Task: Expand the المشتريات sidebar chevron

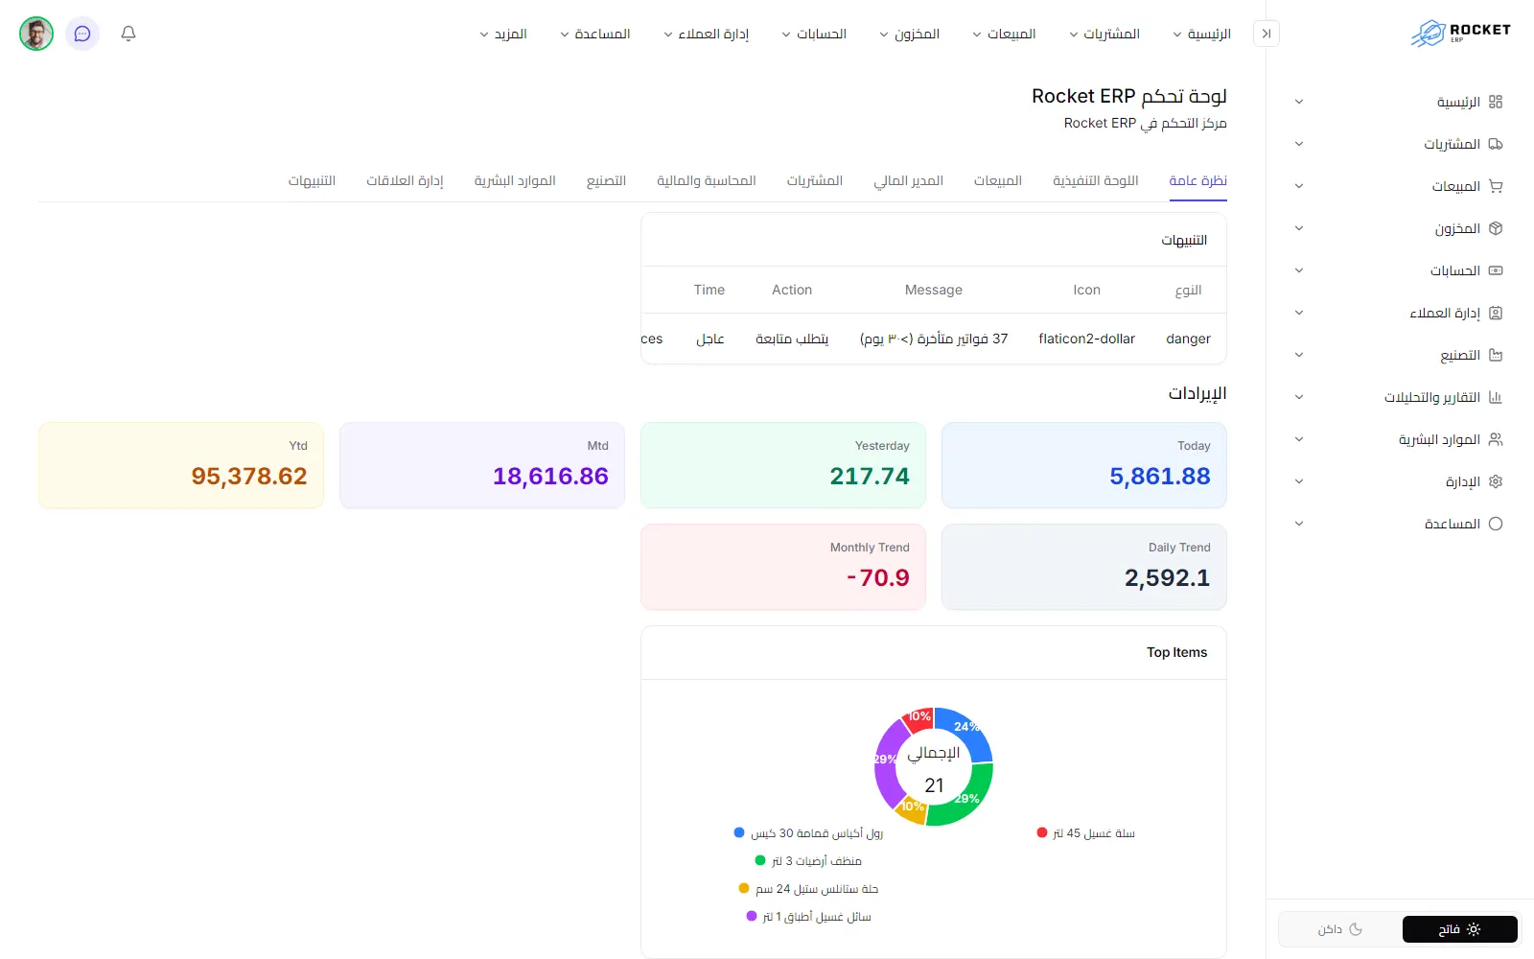Action: [1299, 144]
